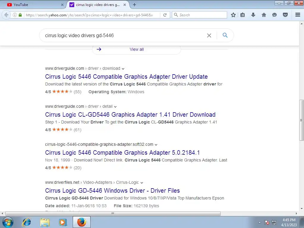Click the (20) rating count
Viewport: 304px width, 228px height.
77,168
